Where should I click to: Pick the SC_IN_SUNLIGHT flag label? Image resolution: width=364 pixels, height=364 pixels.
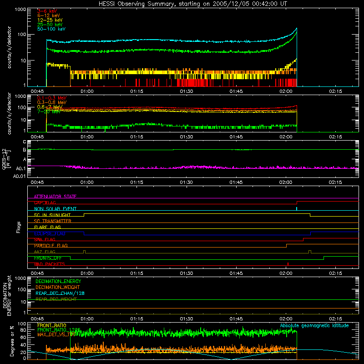[52, 215]
